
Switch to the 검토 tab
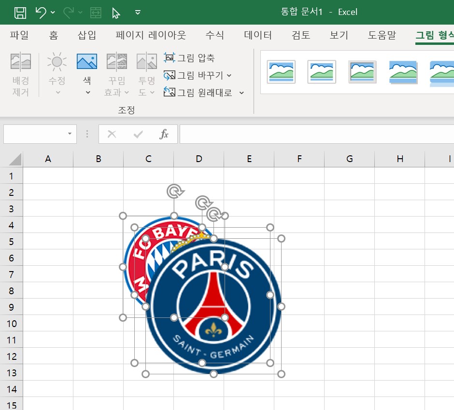(x=301, y=35)
